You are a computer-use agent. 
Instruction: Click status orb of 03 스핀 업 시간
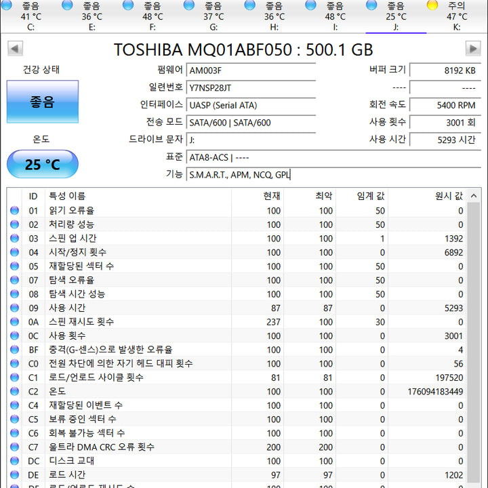[15, 238]
